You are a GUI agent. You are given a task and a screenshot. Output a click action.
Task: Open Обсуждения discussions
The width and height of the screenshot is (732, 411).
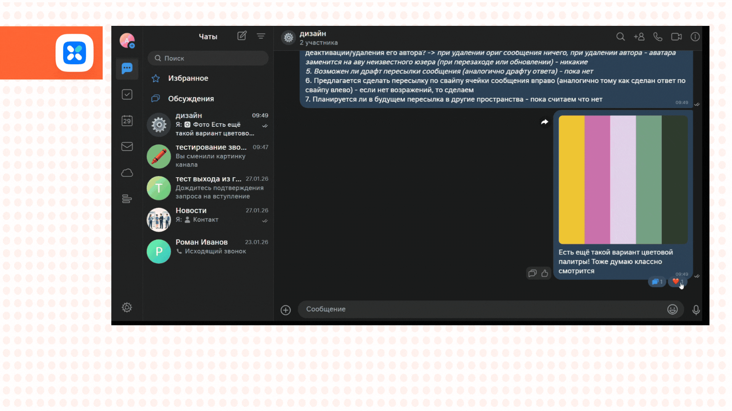coord(208,99)
